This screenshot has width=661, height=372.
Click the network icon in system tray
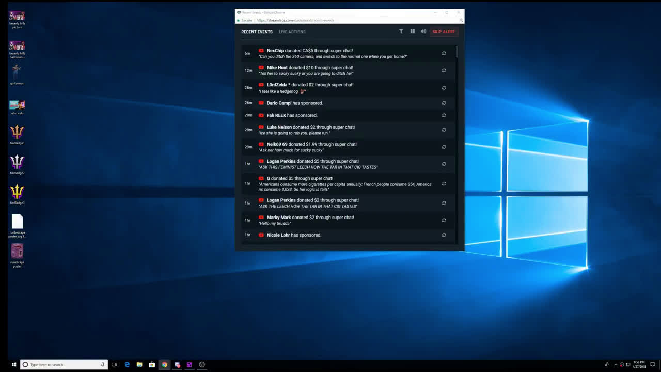point(627,365)
